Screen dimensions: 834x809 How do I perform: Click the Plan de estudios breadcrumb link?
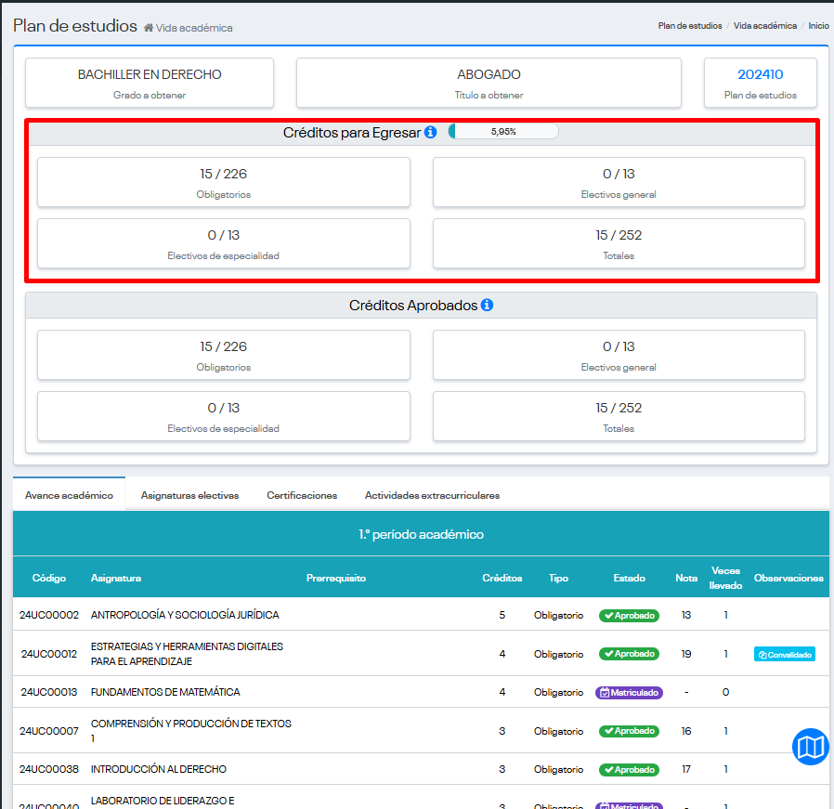click(x=689, y=26)
